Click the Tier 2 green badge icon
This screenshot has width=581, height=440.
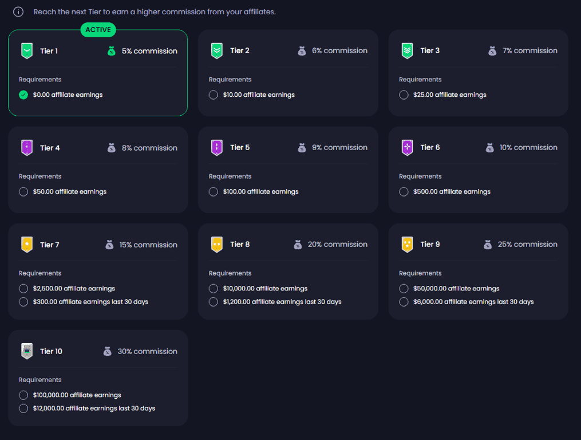[217, 51]
